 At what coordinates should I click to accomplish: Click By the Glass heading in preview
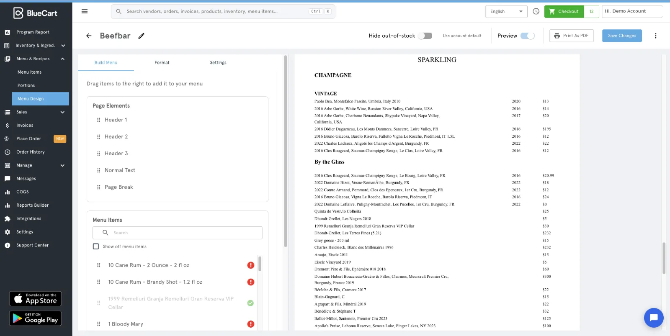tap(329, 162)
